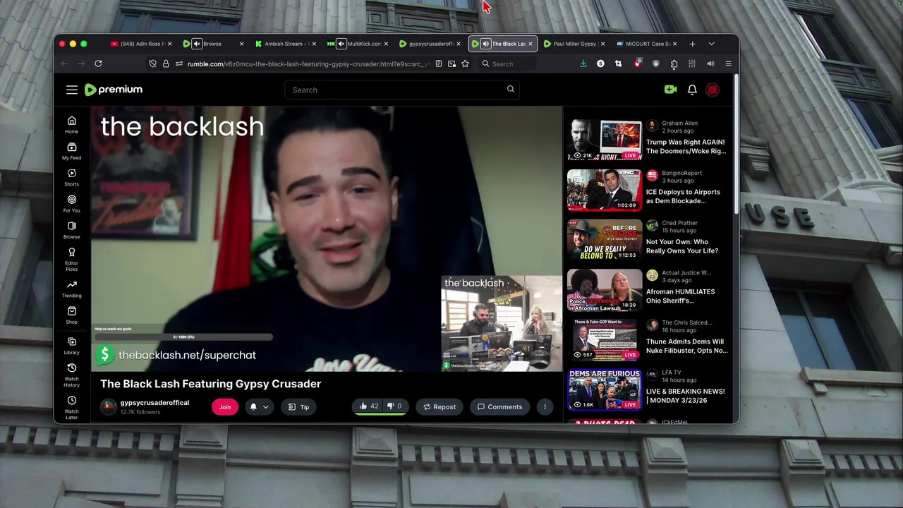
Task: Open the channel notification bell dropdown
Action: (259, 406)
